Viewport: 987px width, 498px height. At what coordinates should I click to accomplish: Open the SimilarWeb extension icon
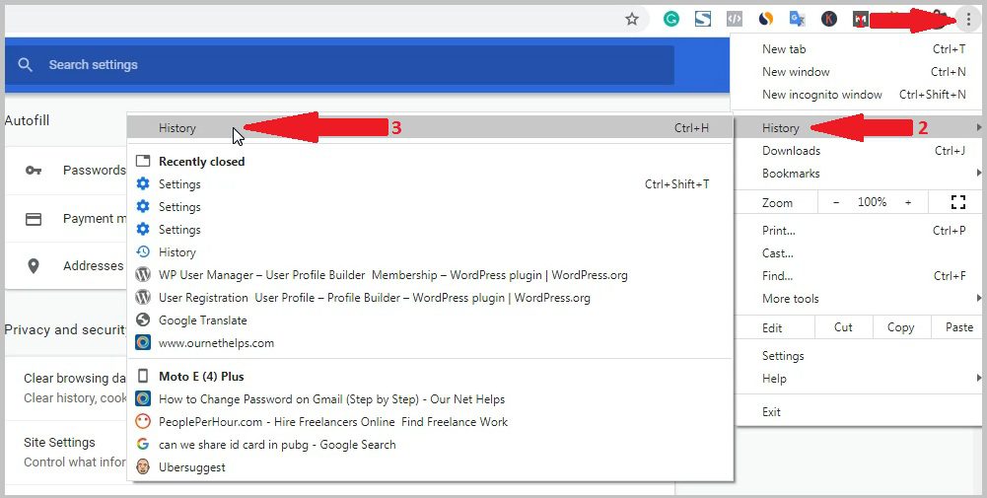tap(765, 19)
